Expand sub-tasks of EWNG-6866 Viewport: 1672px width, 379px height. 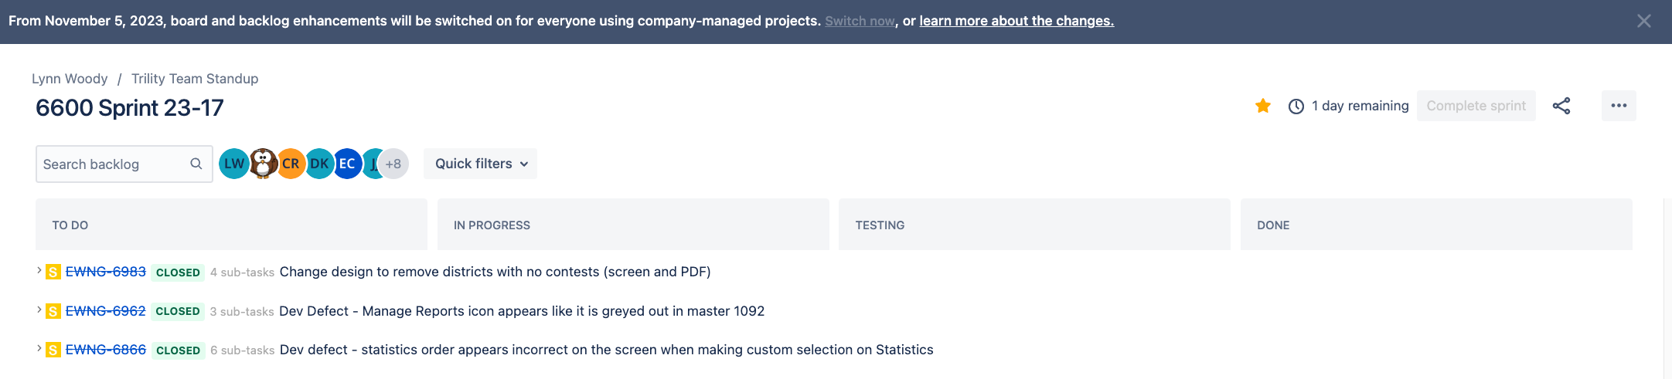[x=39, y=348]
